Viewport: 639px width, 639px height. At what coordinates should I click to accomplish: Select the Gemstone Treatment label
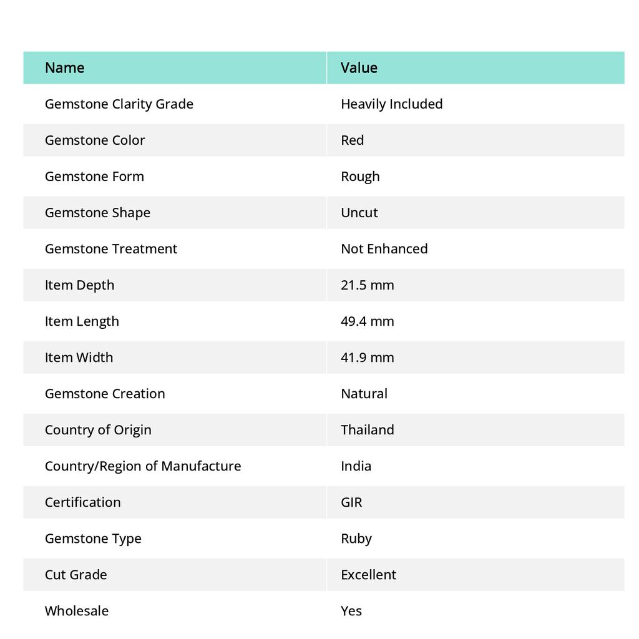pos(111,248)
